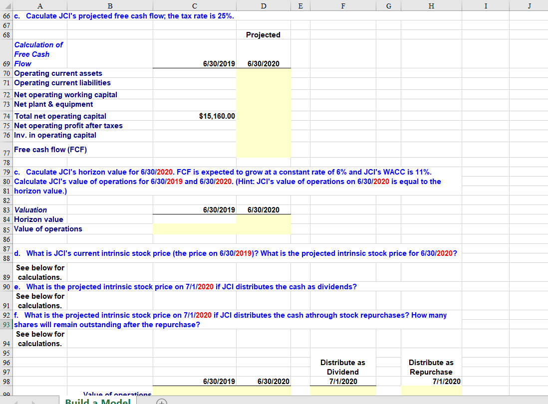Select column C header
The image size is (548, 404).
(x=195, y=6)
